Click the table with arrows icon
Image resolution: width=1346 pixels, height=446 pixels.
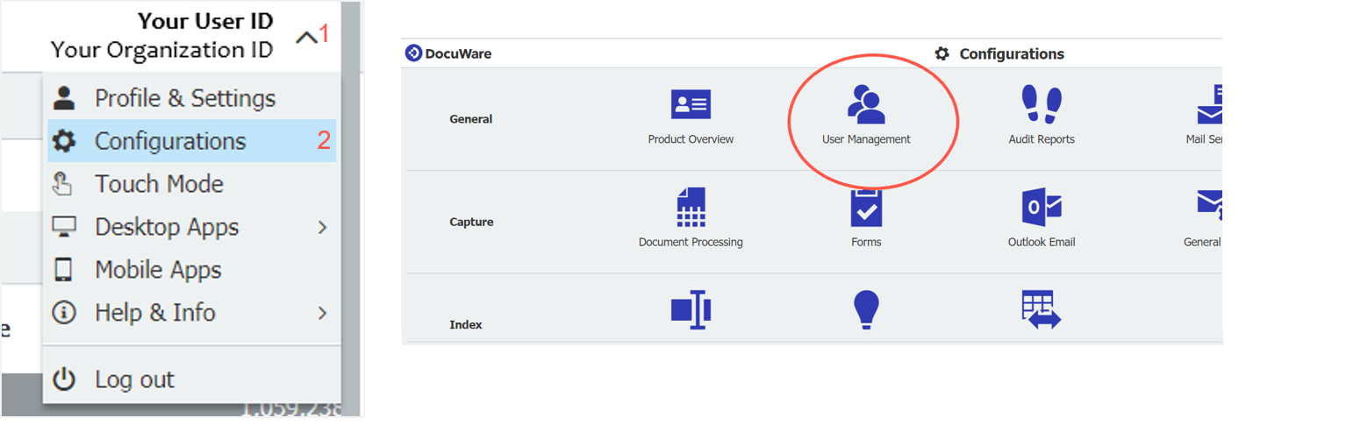(x=1042, y=310)
